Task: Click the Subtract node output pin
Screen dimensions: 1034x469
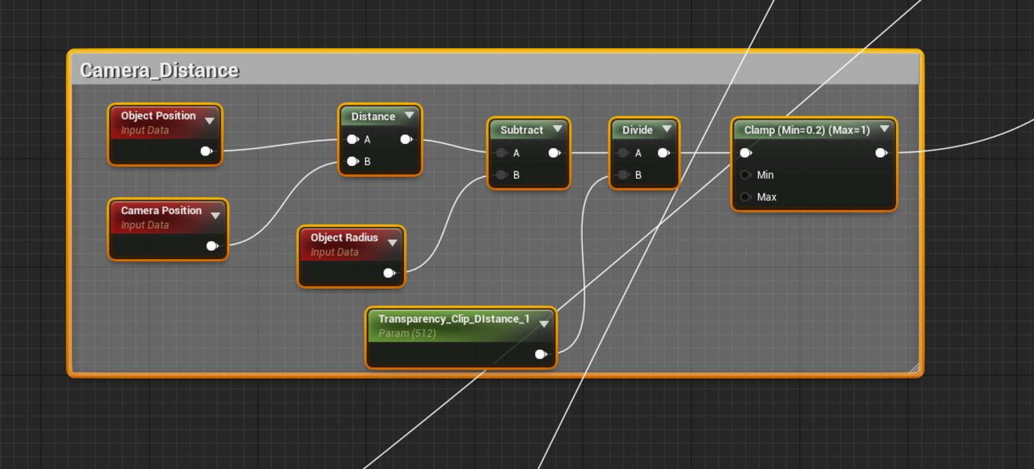Action: pos(554,153)
